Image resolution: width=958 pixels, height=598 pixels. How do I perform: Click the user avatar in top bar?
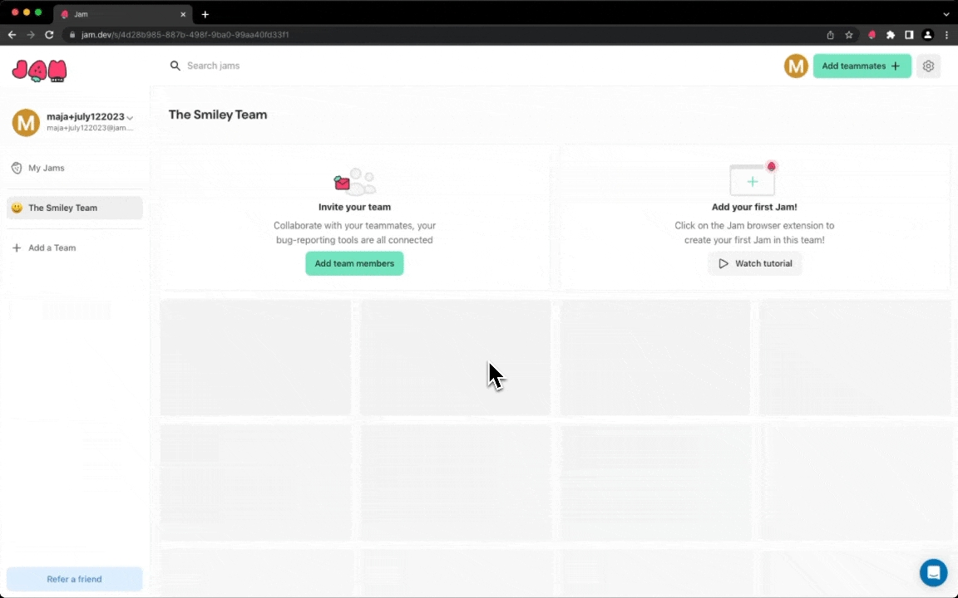[796, 66]
